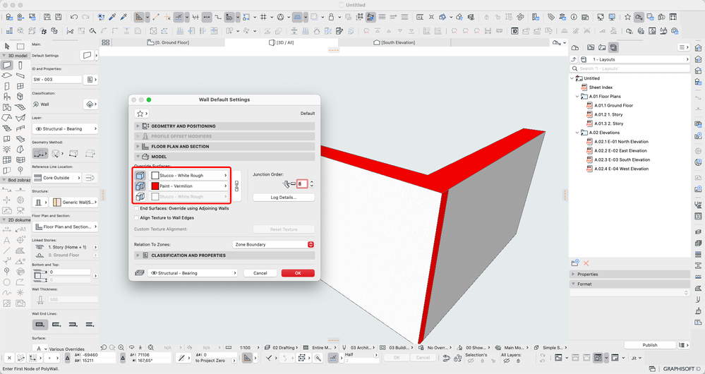Pick the Window tool
This screenshot has height=374, width=705.
20,86
